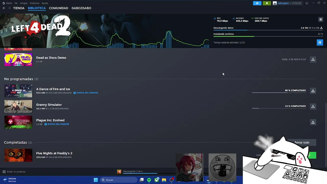The height and width of the screenshot is (184, 327).
Task: Select the Five Nights at Freddy's 2 title
Action: point(54,153)
